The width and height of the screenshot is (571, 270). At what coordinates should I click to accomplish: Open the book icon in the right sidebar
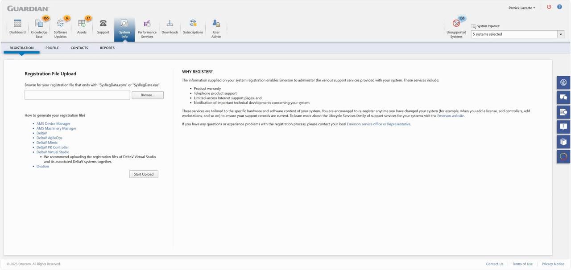tap(563, 142)
